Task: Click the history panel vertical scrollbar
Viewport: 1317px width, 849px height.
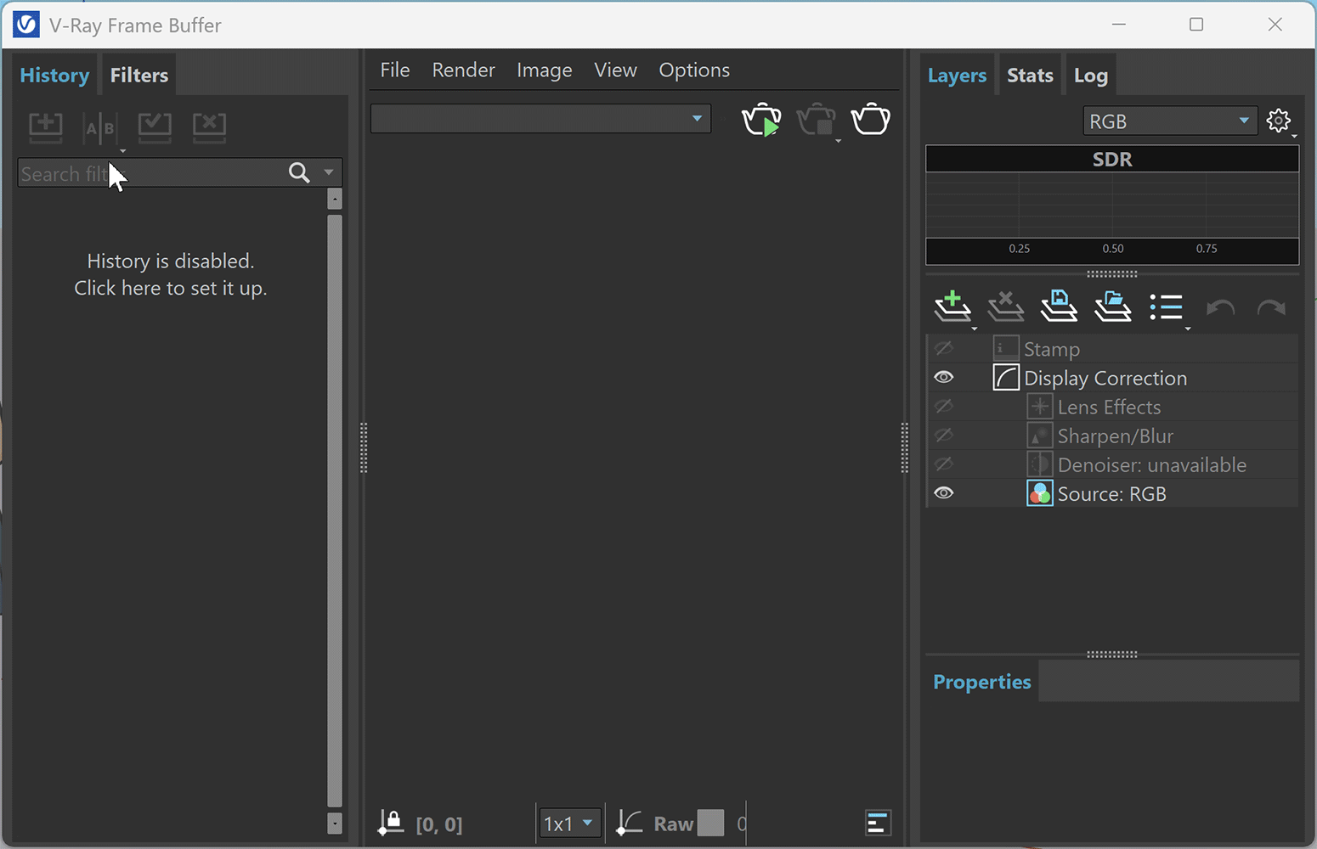Action: point(335,510)
